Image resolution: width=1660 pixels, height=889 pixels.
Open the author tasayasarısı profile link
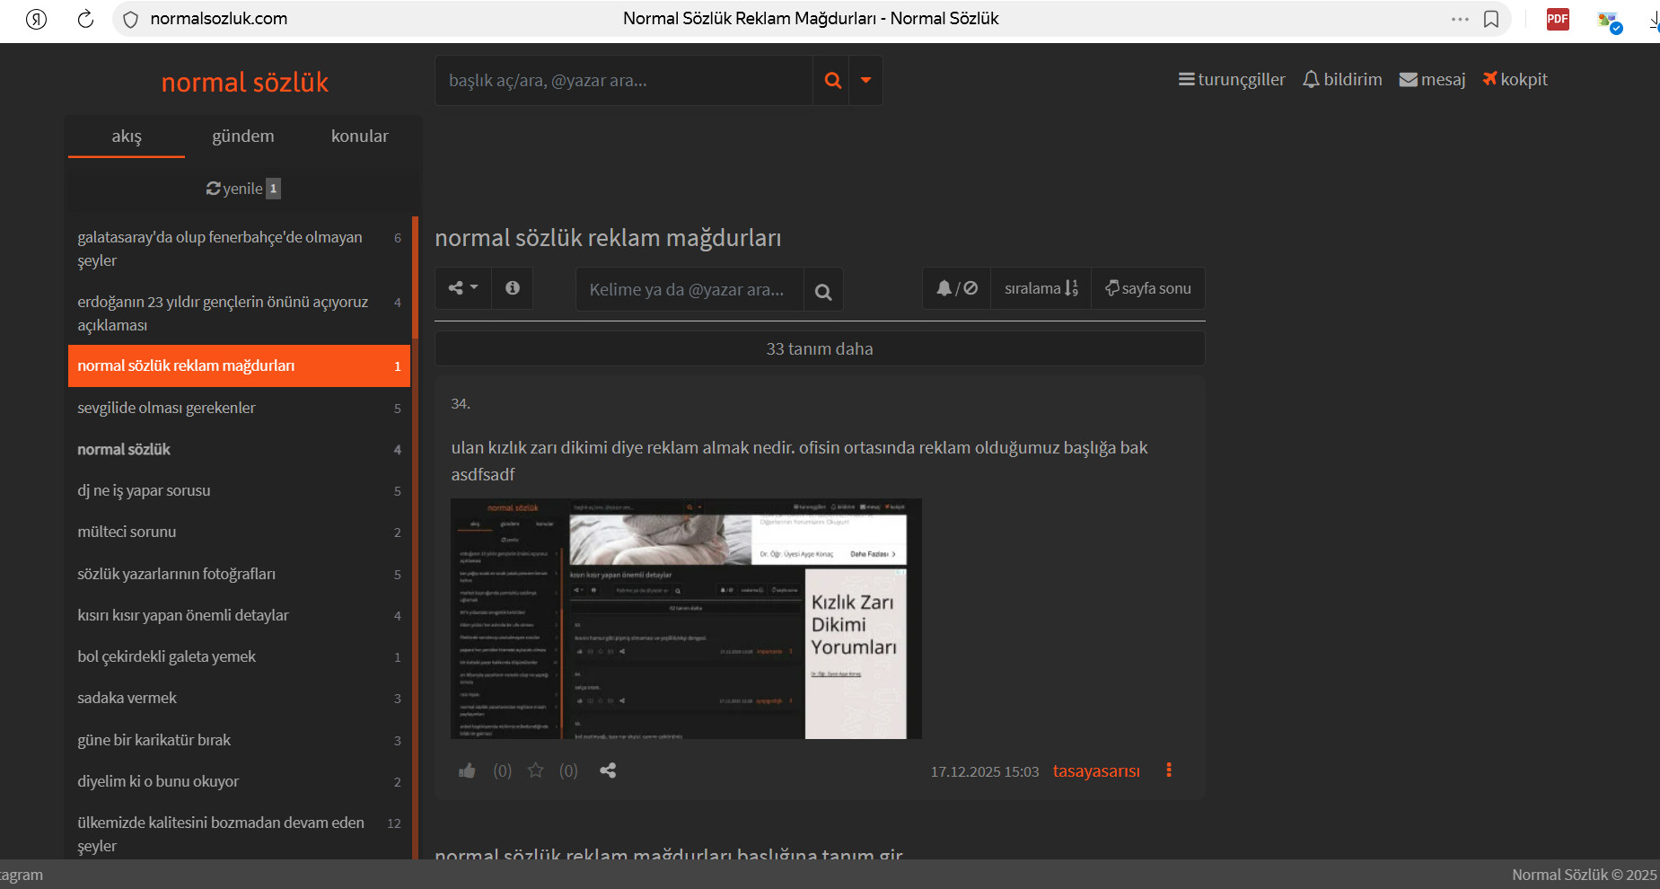[1096, 771]
